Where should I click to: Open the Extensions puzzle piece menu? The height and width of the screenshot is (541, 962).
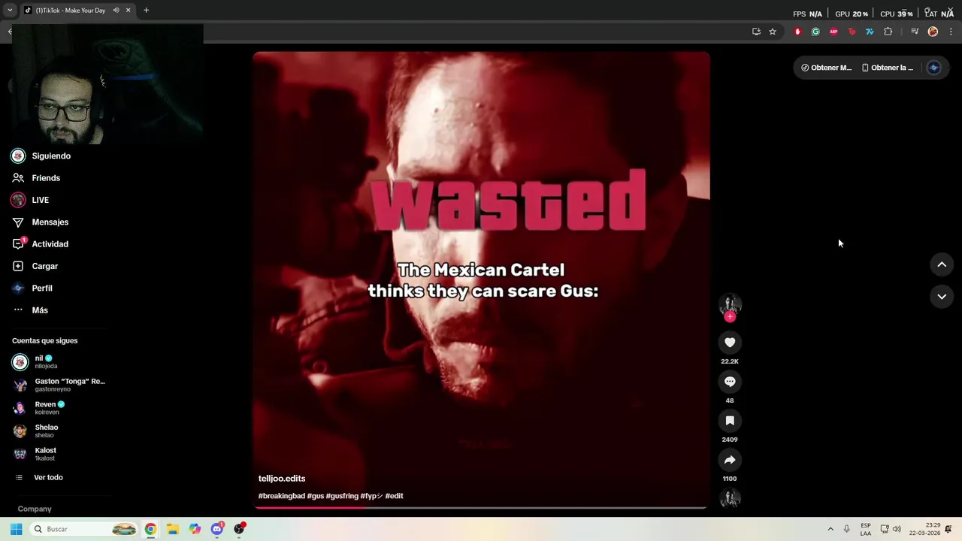point(888,32)
